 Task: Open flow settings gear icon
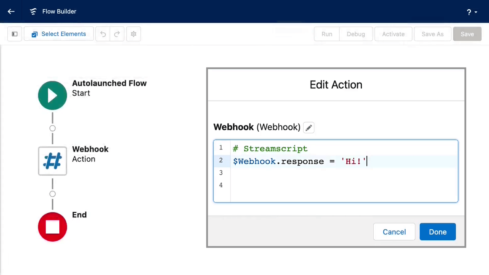coord(133,34)
